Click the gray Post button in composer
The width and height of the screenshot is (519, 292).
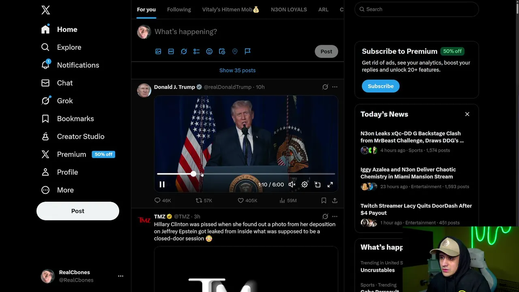326,52
